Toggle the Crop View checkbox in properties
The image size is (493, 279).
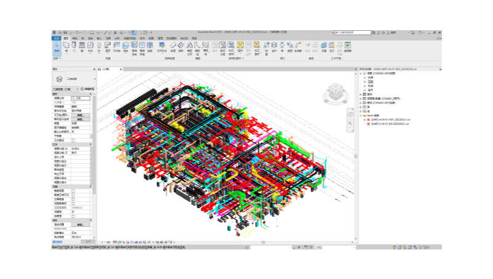[x=73, y=191]
